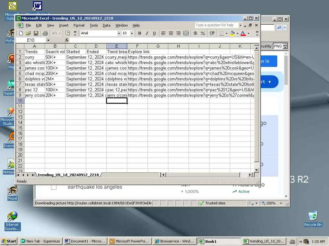Screen dimensions: 329x246
Task: Insert function using fx icon
Action: (x=67, y=40)
